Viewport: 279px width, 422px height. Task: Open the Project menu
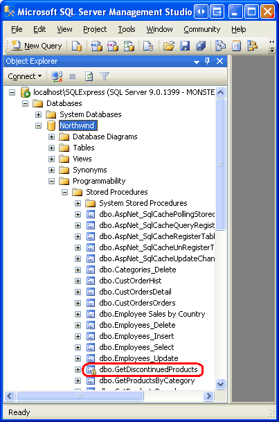click(x=95, y=29)
